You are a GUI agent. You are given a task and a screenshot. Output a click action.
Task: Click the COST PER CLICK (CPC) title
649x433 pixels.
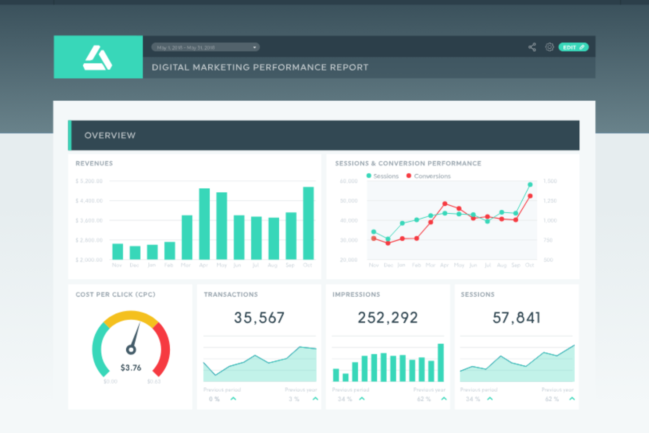pos(115,294)
